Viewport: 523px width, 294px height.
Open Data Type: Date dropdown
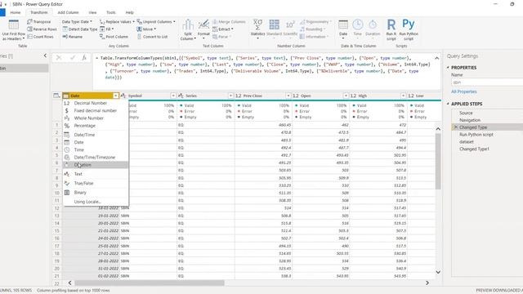[77, 22]
